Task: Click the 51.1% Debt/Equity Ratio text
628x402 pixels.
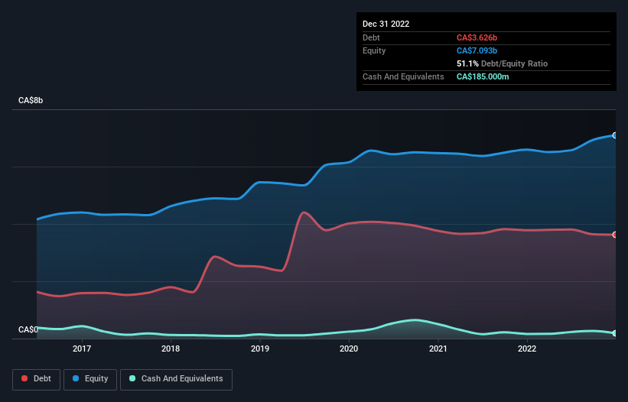Action: 502,63
